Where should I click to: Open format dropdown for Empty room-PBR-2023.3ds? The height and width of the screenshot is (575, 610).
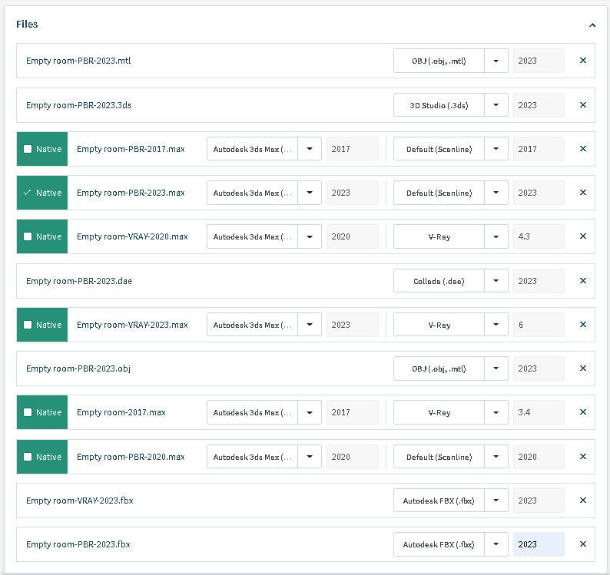pos(496,105)
